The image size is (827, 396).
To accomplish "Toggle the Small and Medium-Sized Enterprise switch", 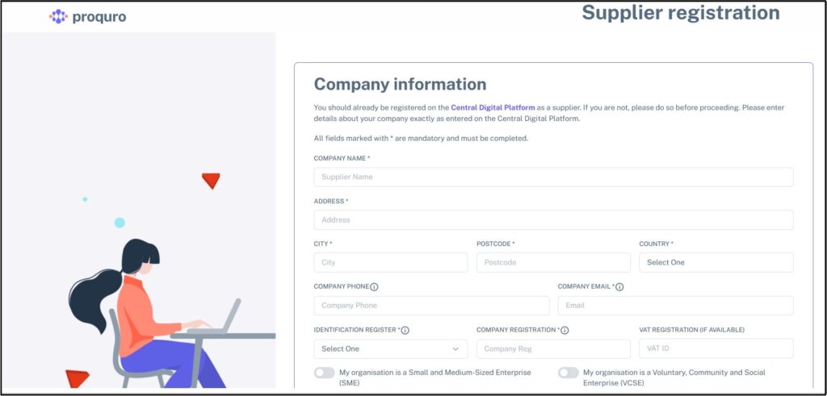I will click(x=324, y=373).
